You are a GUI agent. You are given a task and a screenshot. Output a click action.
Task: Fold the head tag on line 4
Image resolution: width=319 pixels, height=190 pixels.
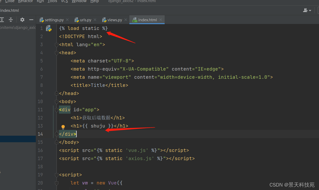click(57, 53)
